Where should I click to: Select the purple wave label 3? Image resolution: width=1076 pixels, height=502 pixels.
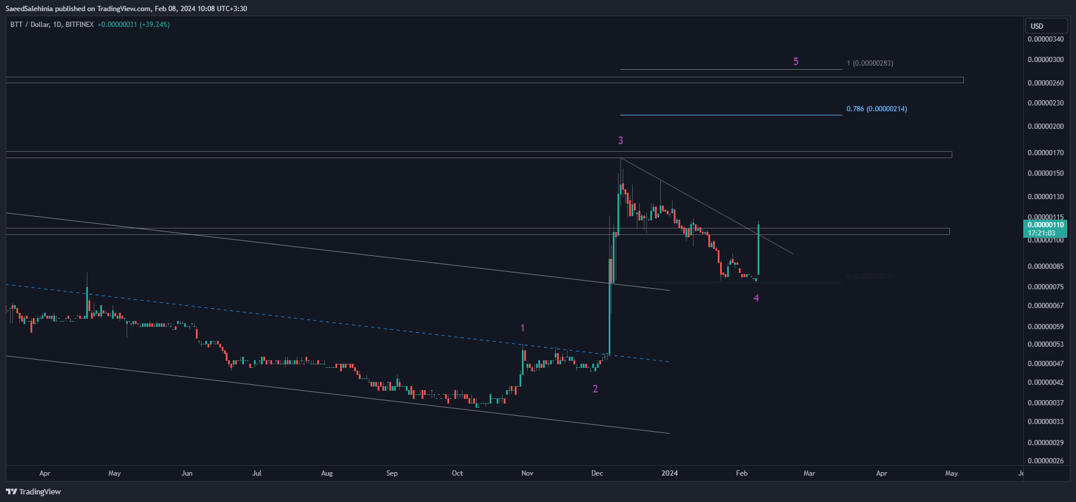coord(620,141)
